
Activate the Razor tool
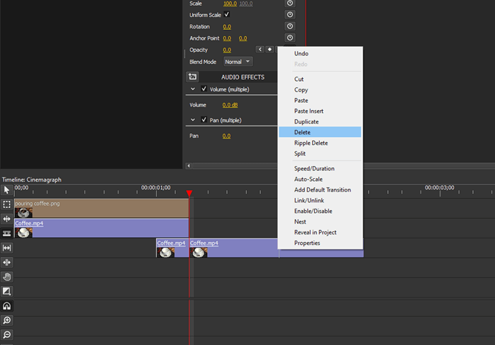pos(6,233)
